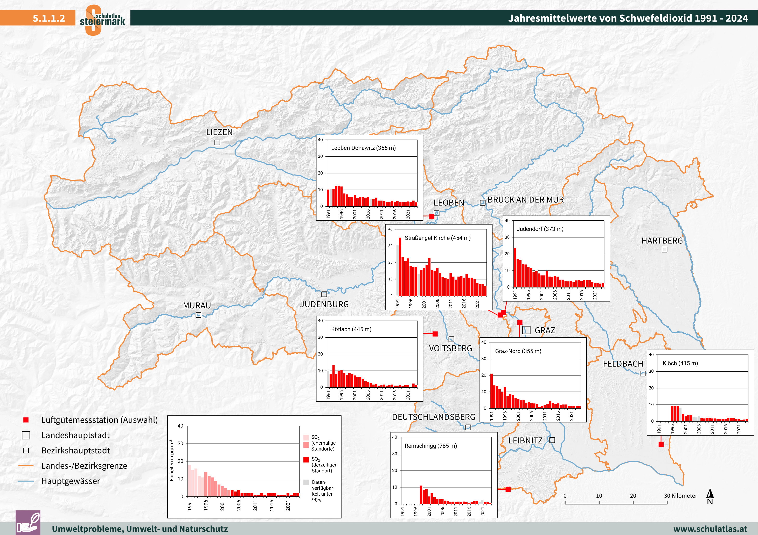Click the red SO2 derzeitiger Standort swatch
Screen dimensions: 758x535
coord(306,459)
